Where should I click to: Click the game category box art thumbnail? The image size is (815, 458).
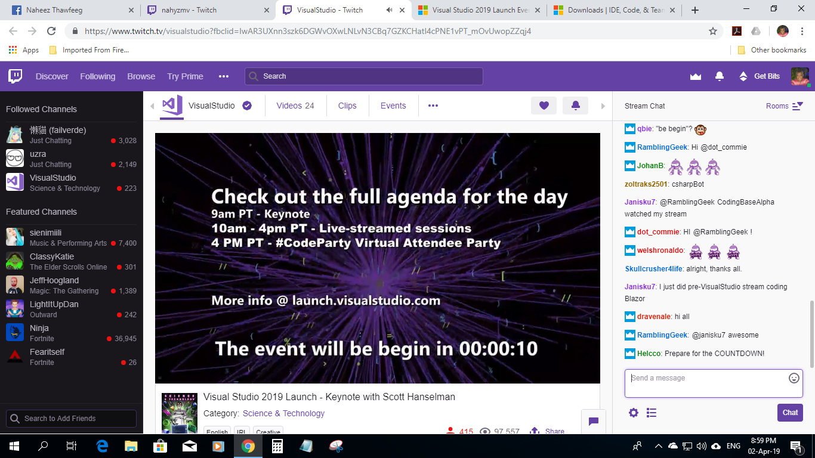[180, 413]
